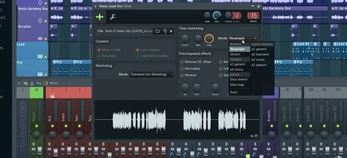Viewport: 347px width, 158px height.
Task: Choose e2 speech legacy mode
Action: pos(262,65)
